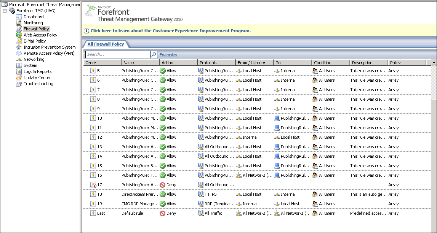Select the Networking tree node
Image resolution: width=437 pixels, height=233 pixels.
coord(34,59)
